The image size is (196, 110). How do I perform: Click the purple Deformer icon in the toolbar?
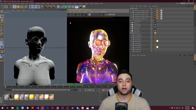73,7
